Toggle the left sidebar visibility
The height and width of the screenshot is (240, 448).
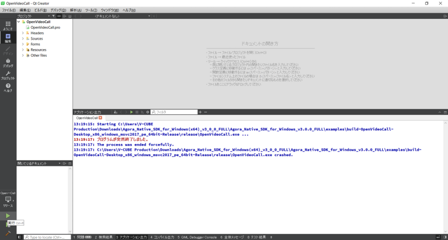point(19,237)
